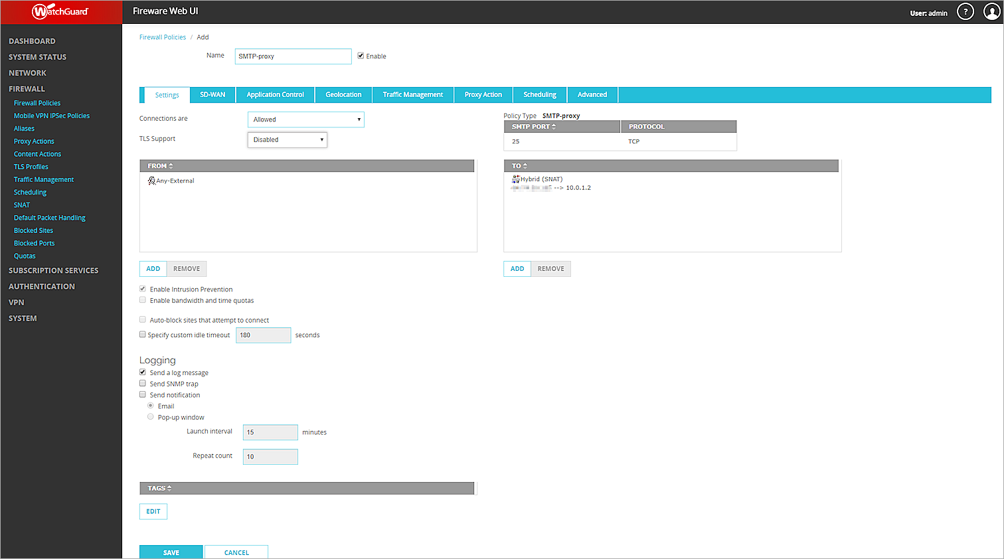
Task: Enable Send SNMP trap logging
Action: (142, 383)
